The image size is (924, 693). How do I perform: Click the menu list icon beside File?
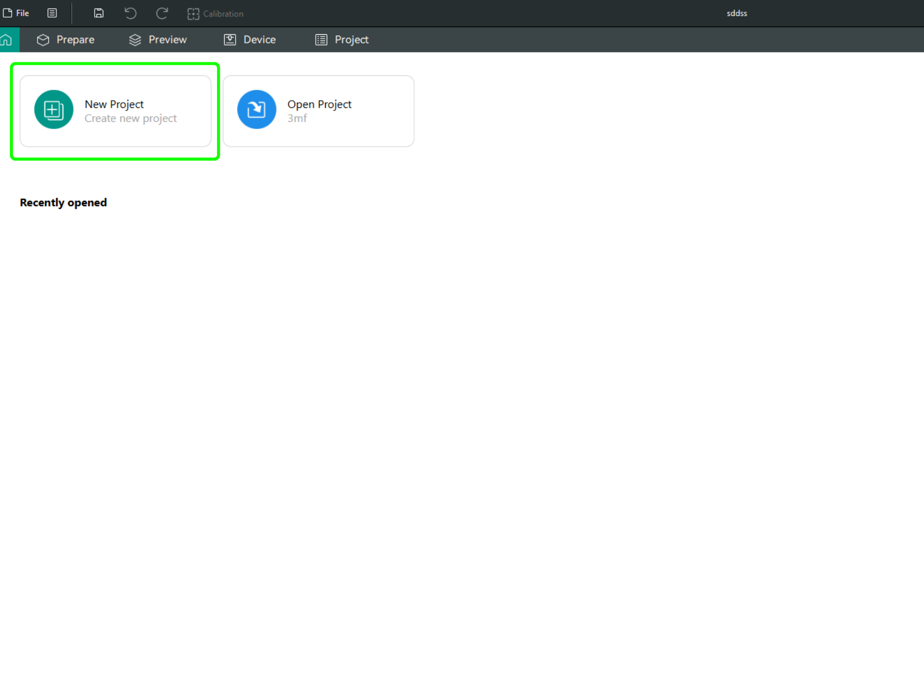pyautogui.click(x=52, y=13)
